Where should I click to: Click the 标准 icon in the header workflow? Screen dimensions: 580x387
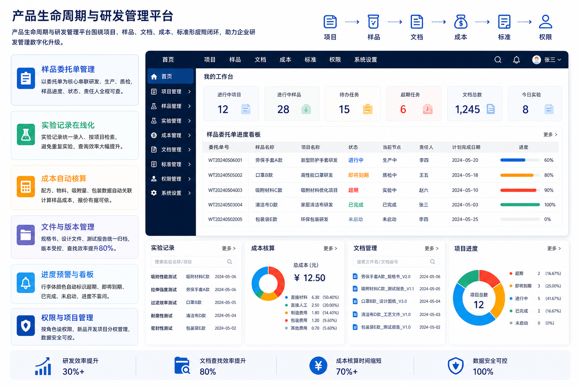[504, 22]
